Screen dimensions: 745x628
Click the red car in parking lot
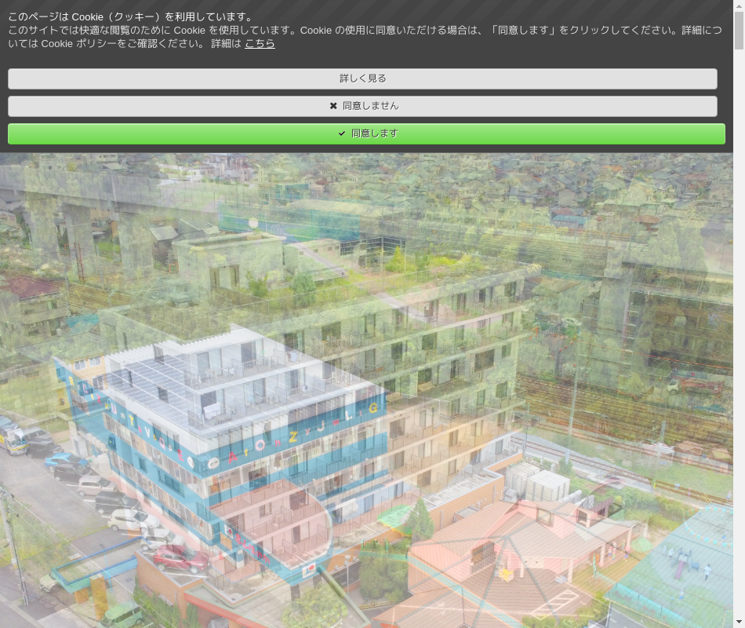[176, 557]
